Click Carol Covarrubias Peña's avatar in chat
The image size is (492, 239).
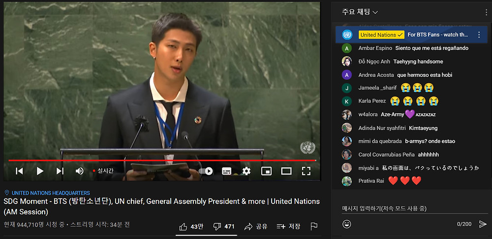point(347,155)
